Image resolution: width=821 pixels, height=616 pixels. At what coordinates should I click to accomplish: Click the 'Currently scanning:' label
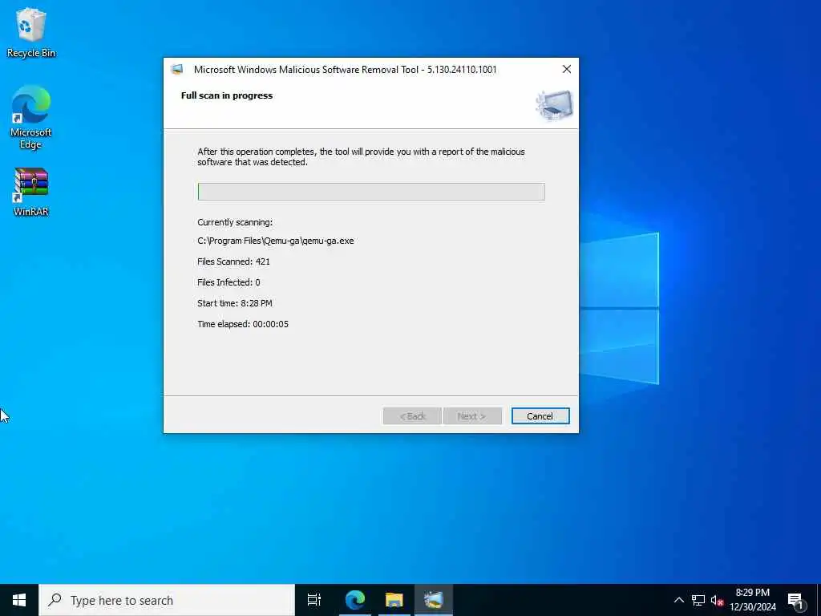pos(235,223)
